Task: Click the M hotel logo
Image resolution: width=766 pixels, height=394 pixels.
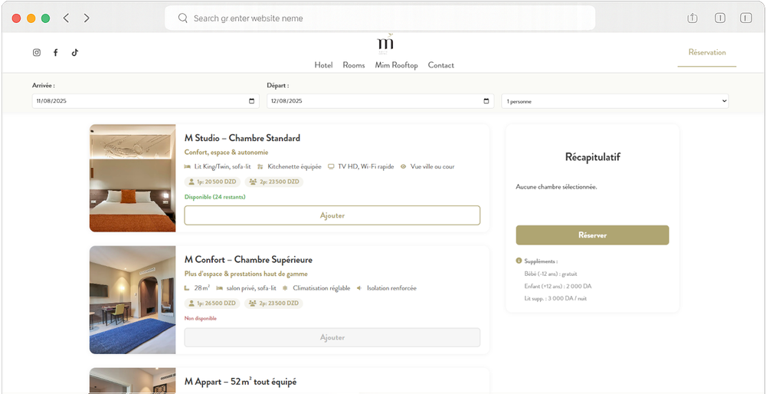Action: 385,44
